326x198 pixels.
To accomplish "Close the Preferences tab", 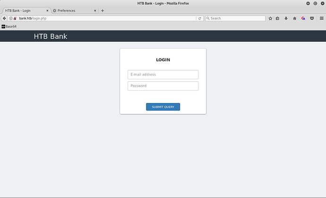I will (95, 10).
